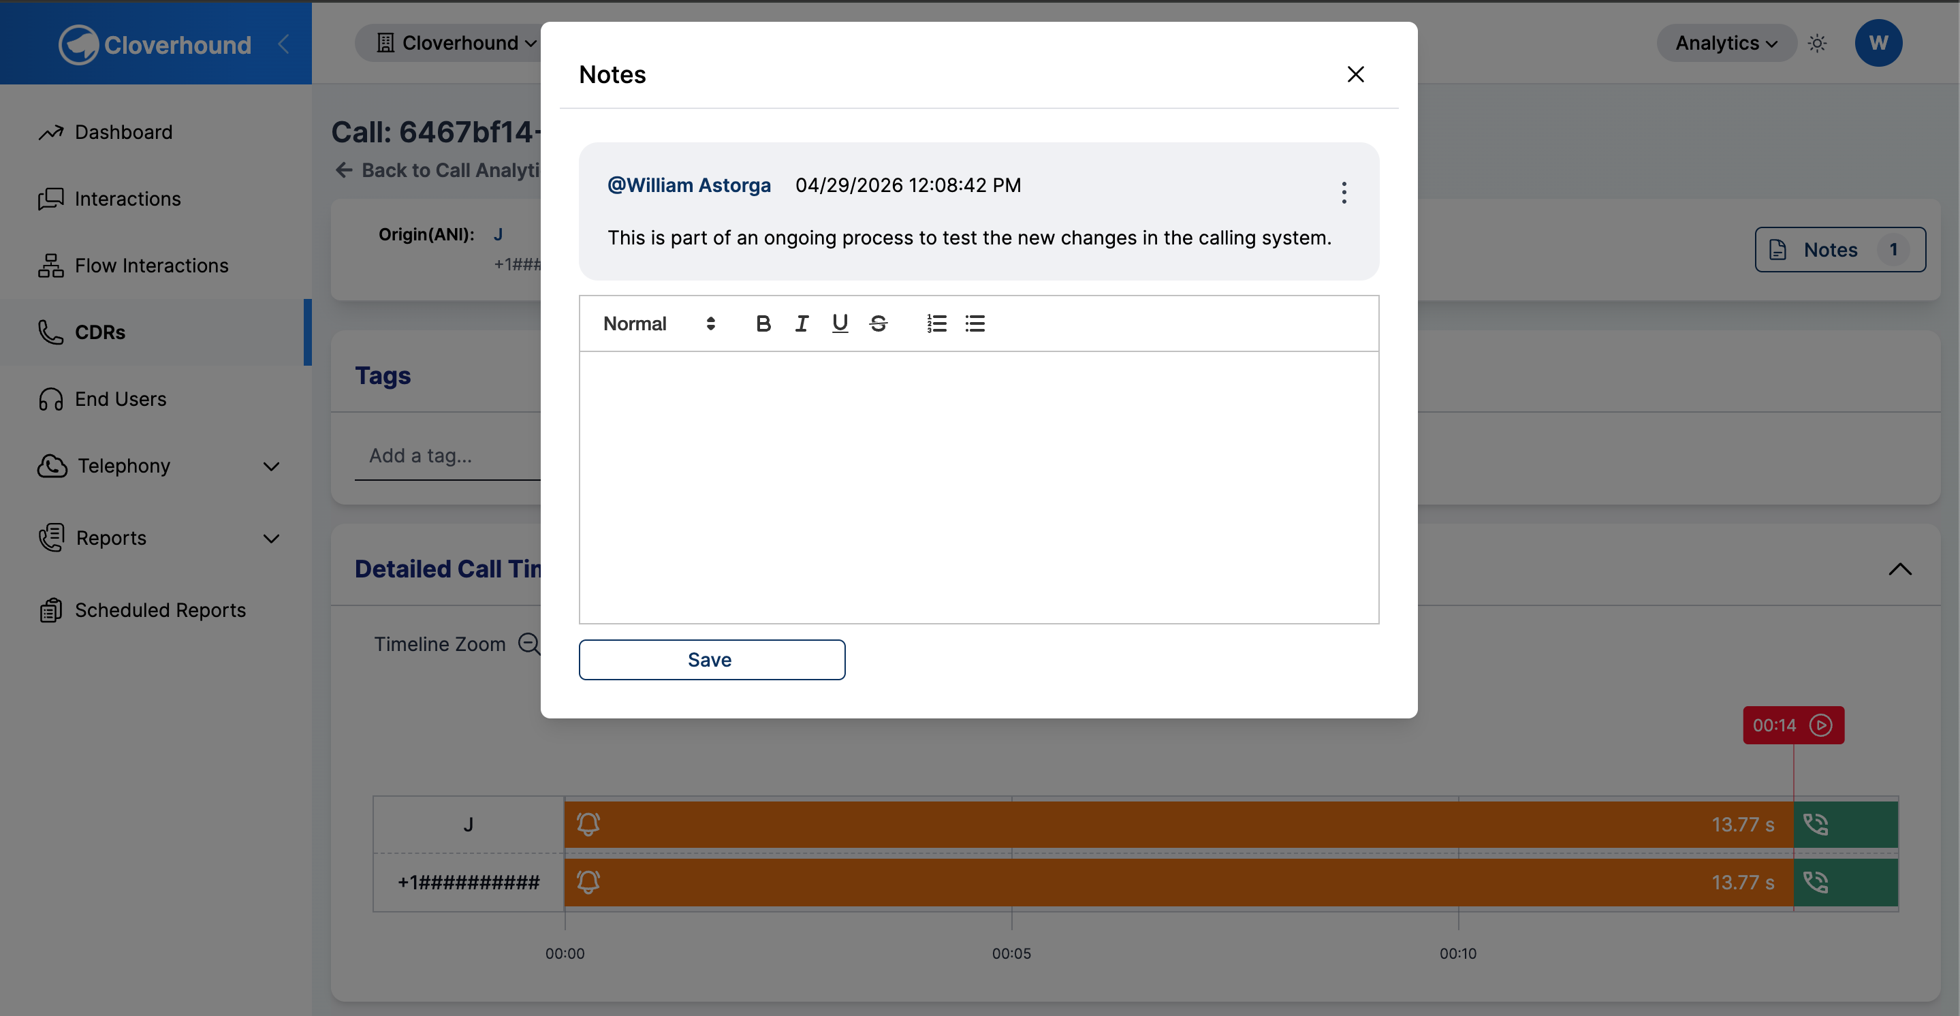Toggle bold formatting in note editor

point(763,323)
